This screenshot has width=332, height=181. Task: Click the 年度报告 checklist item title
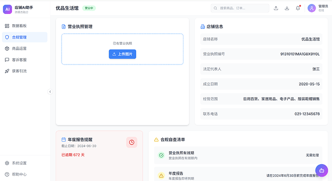coord(176,173)
